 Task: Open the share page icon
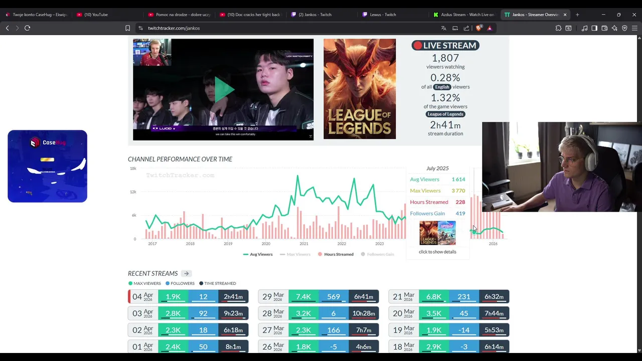[x=466, y=28]
